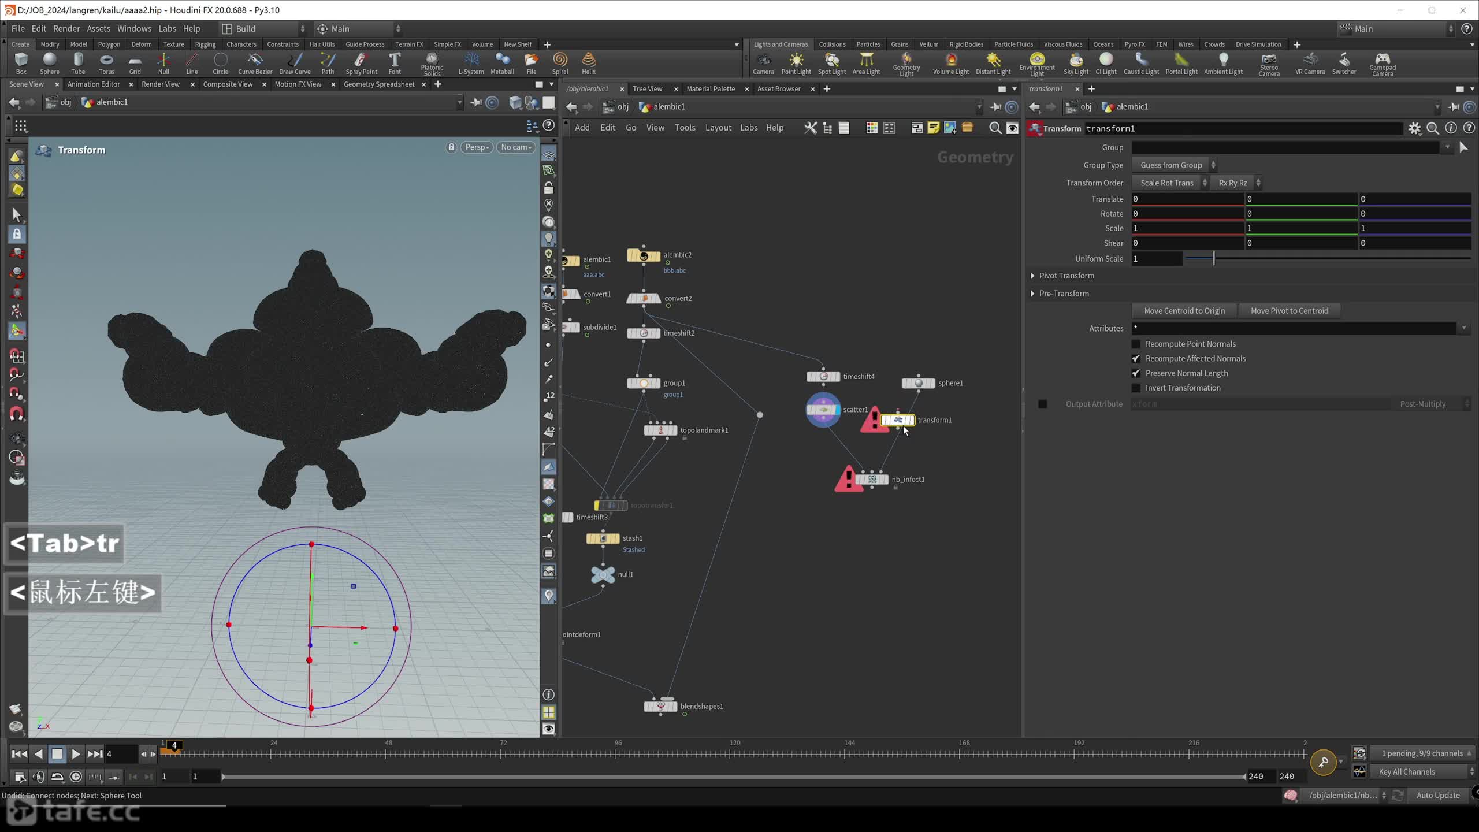The image size is (1479, 832).
Task: Click the Group input field
Action: point(1287,148)
